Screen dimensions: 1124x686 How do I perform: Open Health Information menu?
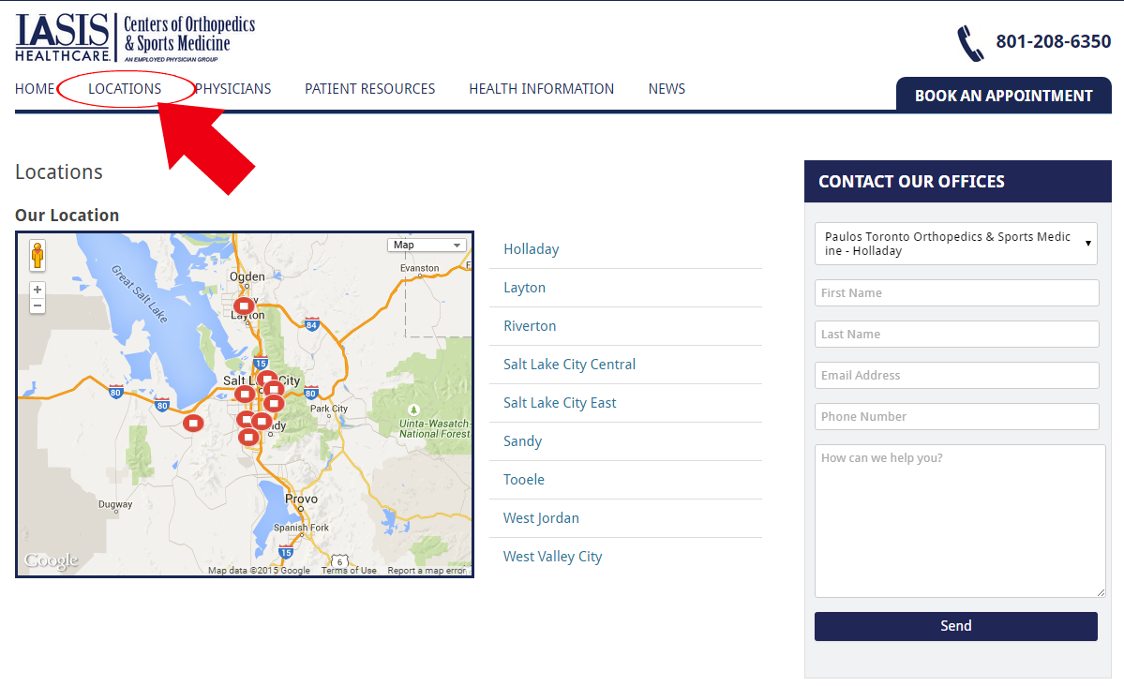pyautogui.click(x=541, y=89)
